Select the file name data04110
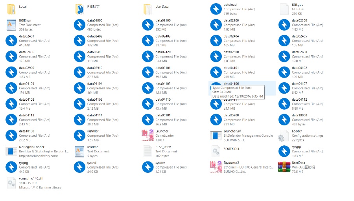This screenshot has width=354, height=201. tap(163, 100)
